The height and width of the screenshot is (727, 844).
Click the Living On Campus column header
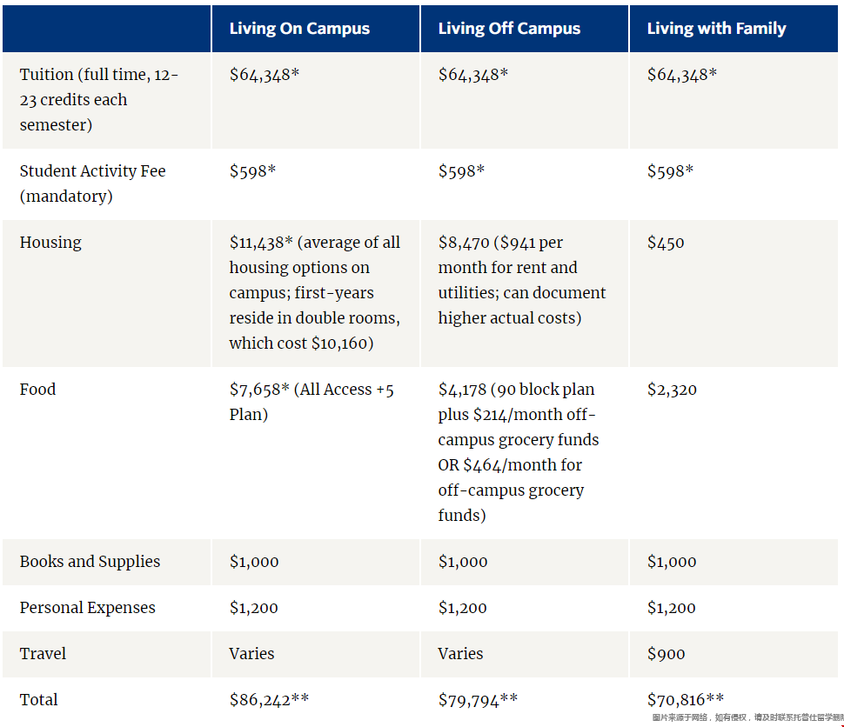click(x=299, y=29)
